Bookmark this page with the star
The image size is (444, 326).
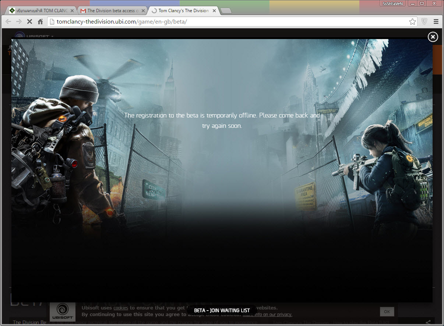tap(412, 22)
